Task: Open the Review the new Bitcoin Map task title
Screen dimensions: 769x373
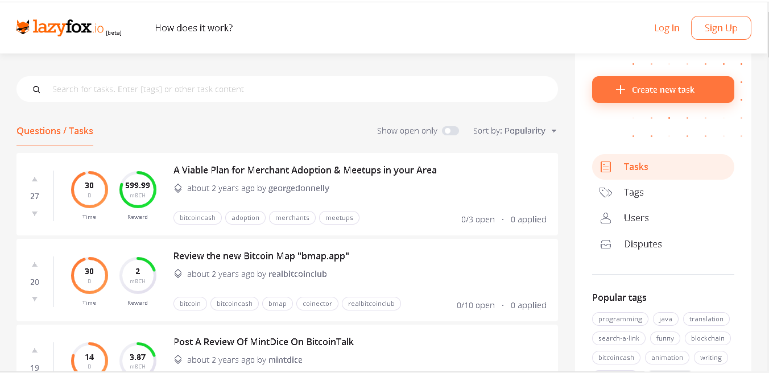Action: 261,256
